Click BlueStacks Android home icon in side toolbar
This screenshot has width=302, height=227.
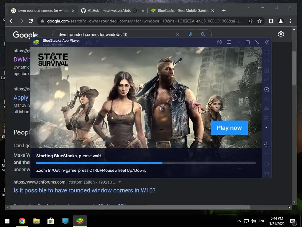click(267, 163)
